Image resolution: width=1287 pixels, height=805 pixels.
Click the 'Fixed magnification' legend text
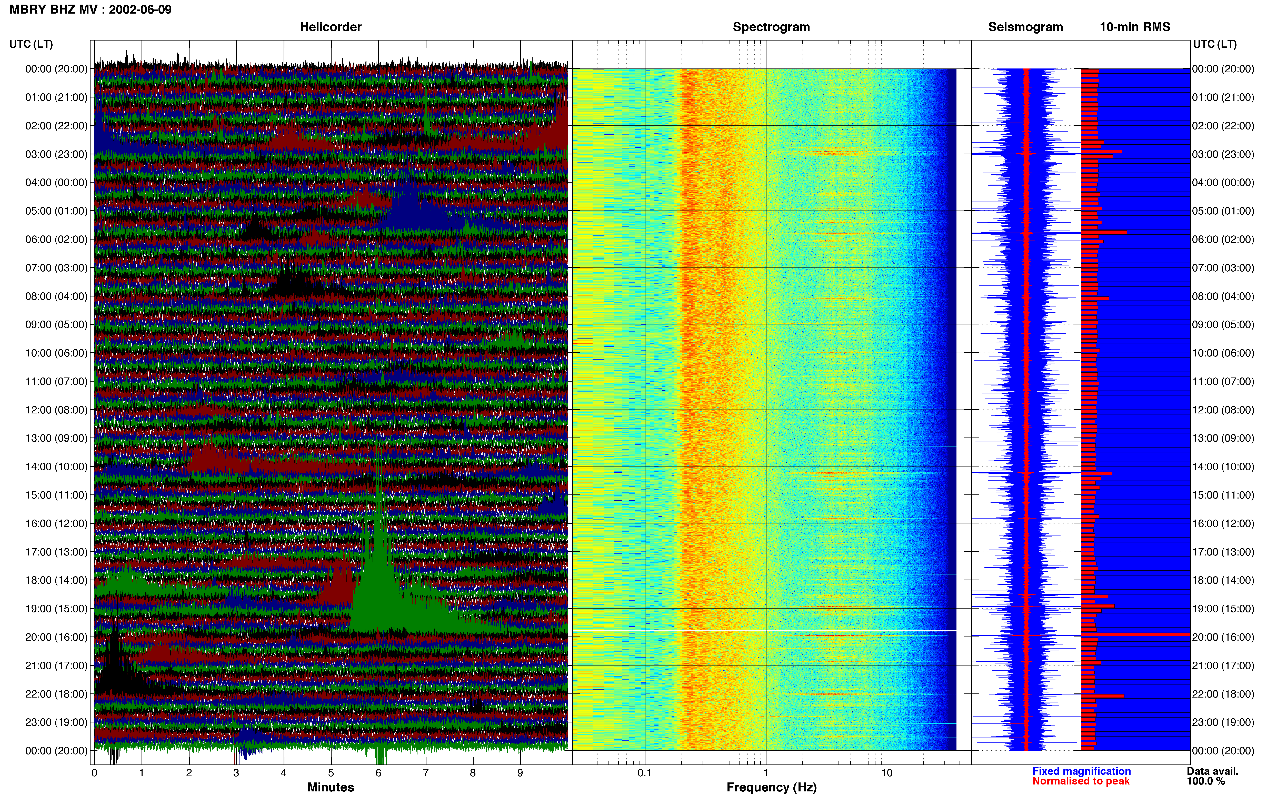[1081, 771]
